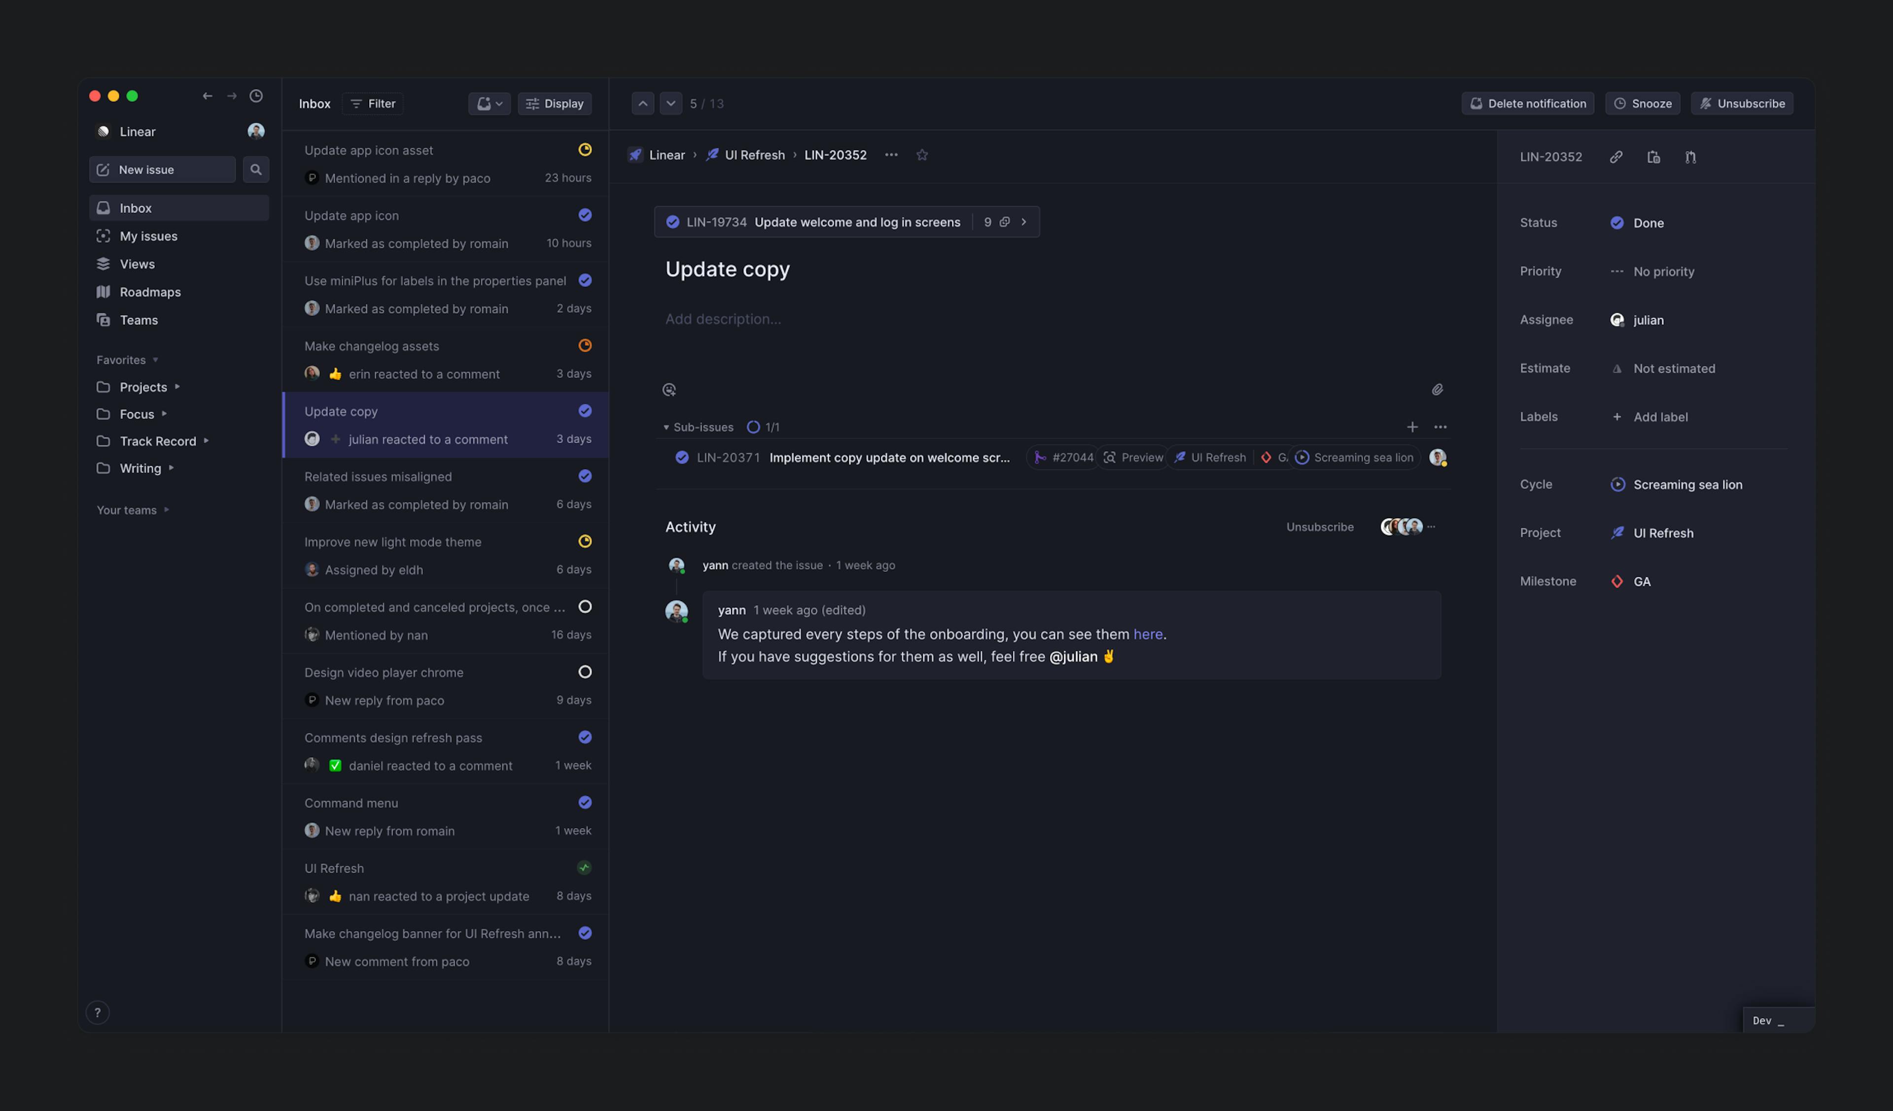The width and height of the screenshot is (1893, 1111).
Task: Toggle status of Make changelog assets
Action: pos(585,346)
